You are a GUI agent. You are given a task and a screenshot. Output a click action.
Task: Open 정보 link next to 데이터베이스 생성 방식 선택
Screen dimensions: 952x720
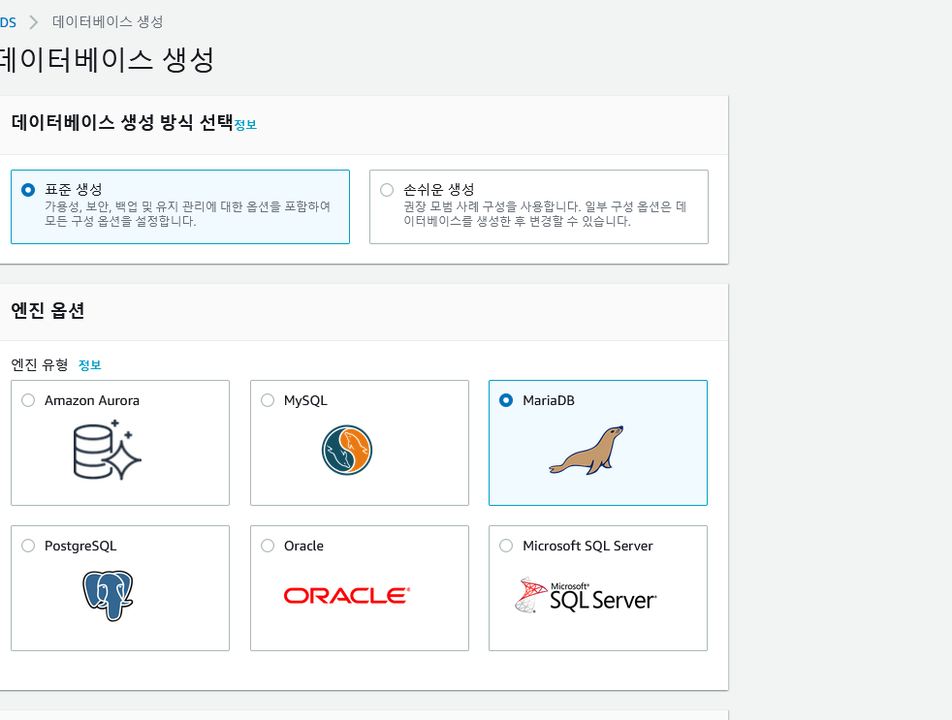coord(245,125)
